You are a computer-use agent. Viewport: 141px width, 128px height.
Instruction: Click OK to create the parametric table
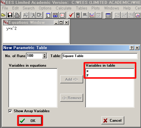point(30,121)
